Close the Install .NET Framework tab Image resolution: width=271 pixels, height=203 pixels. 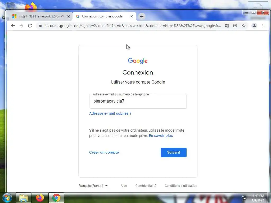click(69, 16)
